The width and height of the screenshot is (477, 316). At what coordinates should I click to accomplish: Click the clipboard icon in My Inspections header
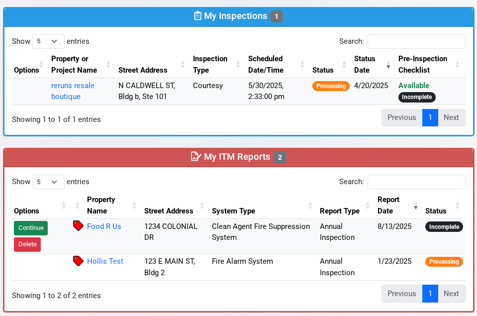tap(197, 16)
